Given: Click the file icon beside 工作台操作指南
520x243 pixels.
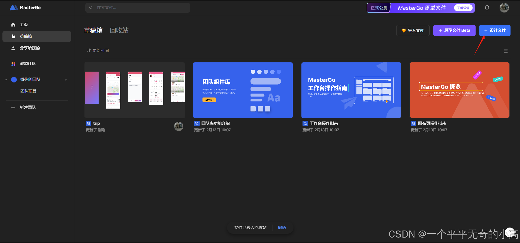Looking at the screenshot, I should click(x=305, y=123).
